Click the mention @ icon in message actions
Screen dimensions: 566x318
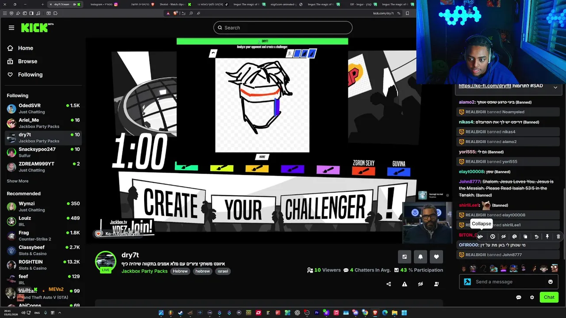pos(514,237)
